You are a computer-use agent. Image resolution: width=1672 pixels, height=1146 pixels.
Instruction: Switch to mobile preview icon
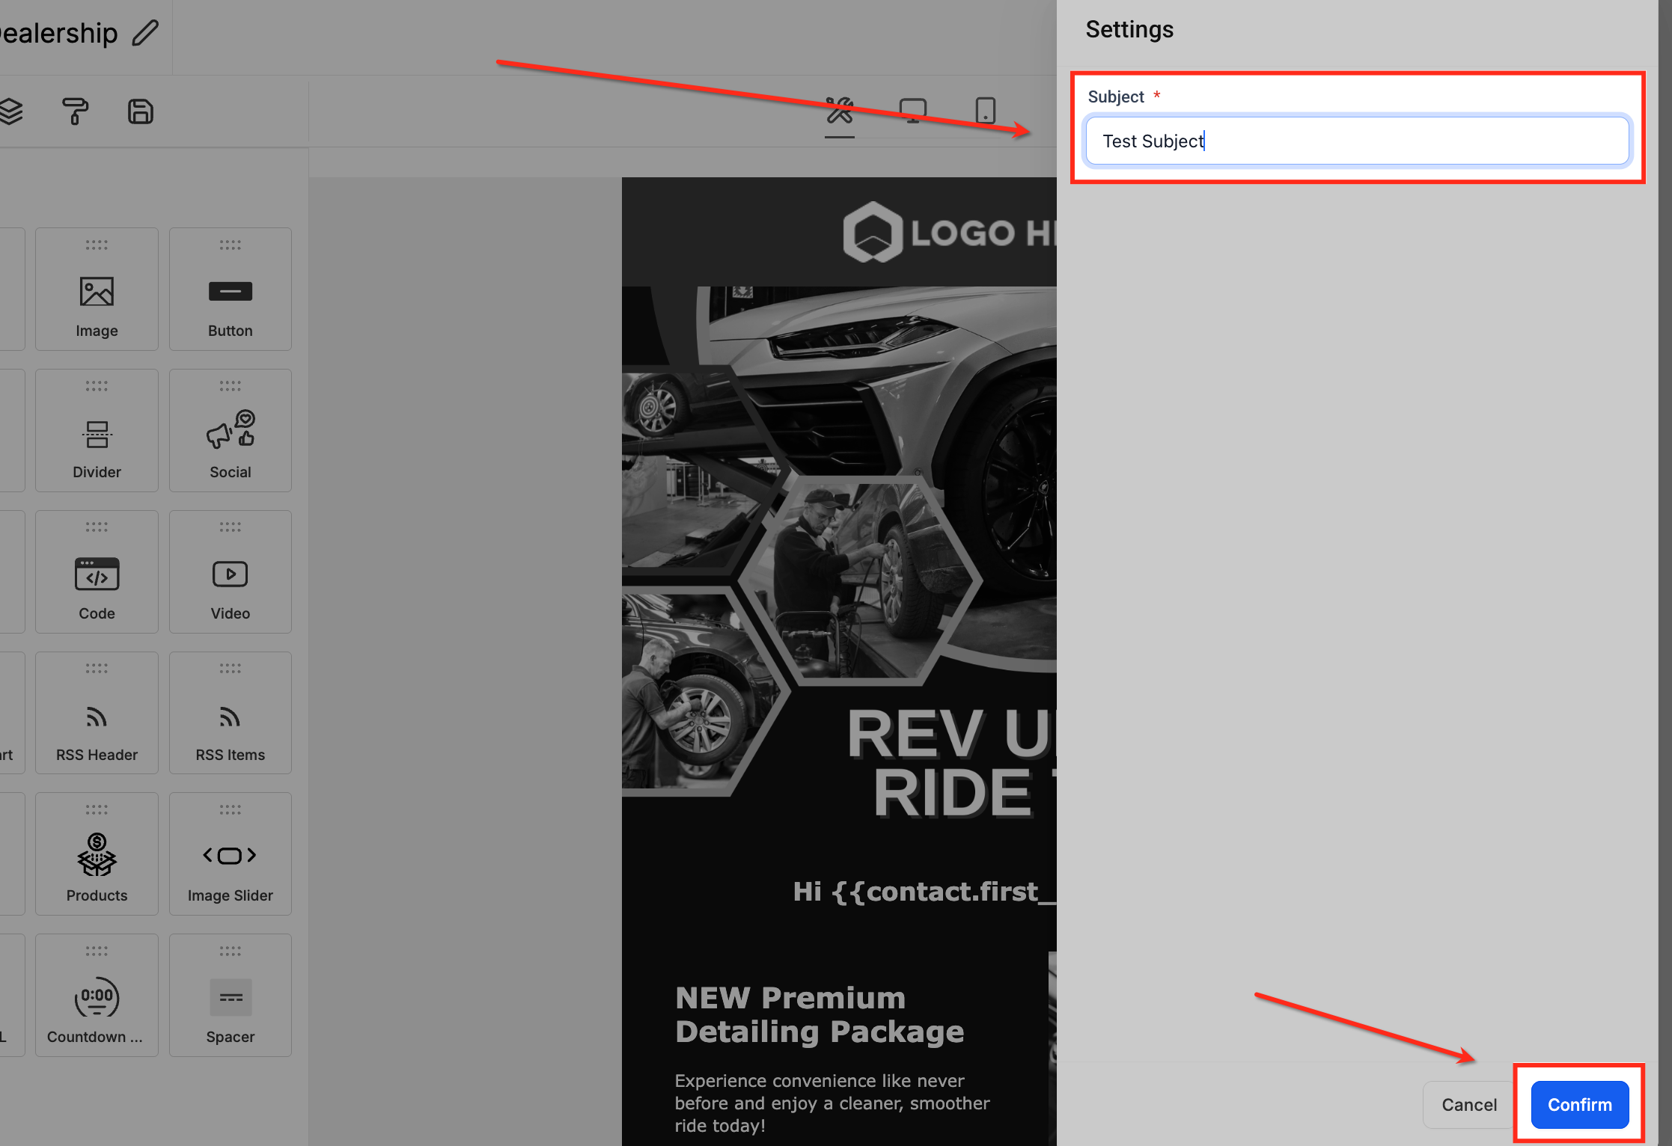click(x=985, y=111)
